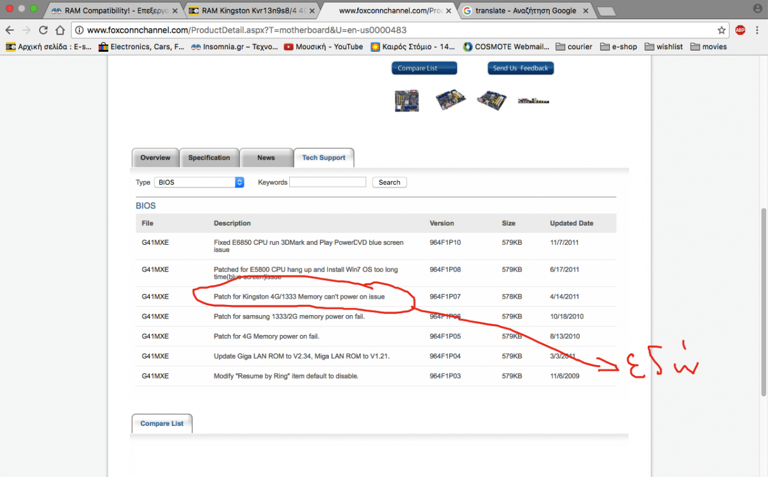Select the Tech Support tab
The image size is (768, 477).
[x=324, y=157]
